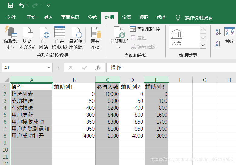Switch to the 页面布局 ribbon tab
This screenshot has height=165, width=236.
coord(70,18)
